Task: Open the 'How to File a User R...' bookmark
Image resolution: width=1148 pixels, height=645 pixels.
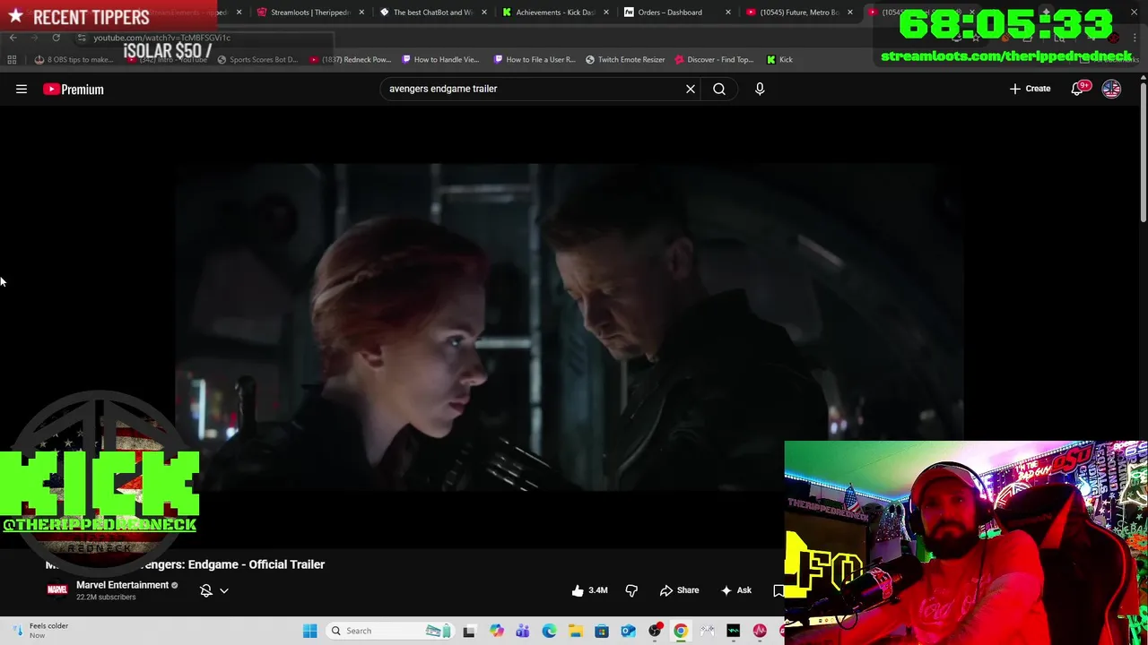Action: (535, 59)
